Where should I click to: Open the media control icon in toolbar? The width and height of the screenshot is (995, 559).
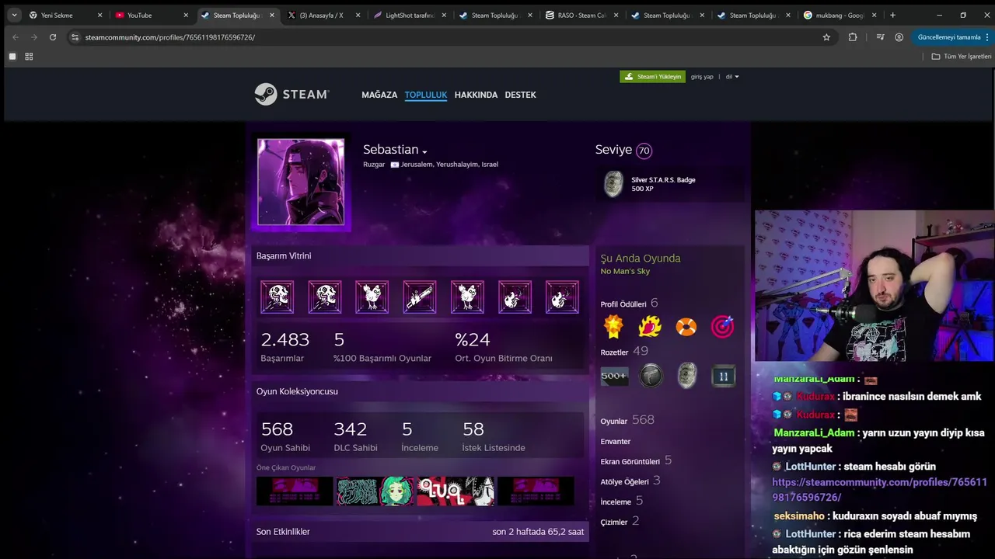point(880,37)
